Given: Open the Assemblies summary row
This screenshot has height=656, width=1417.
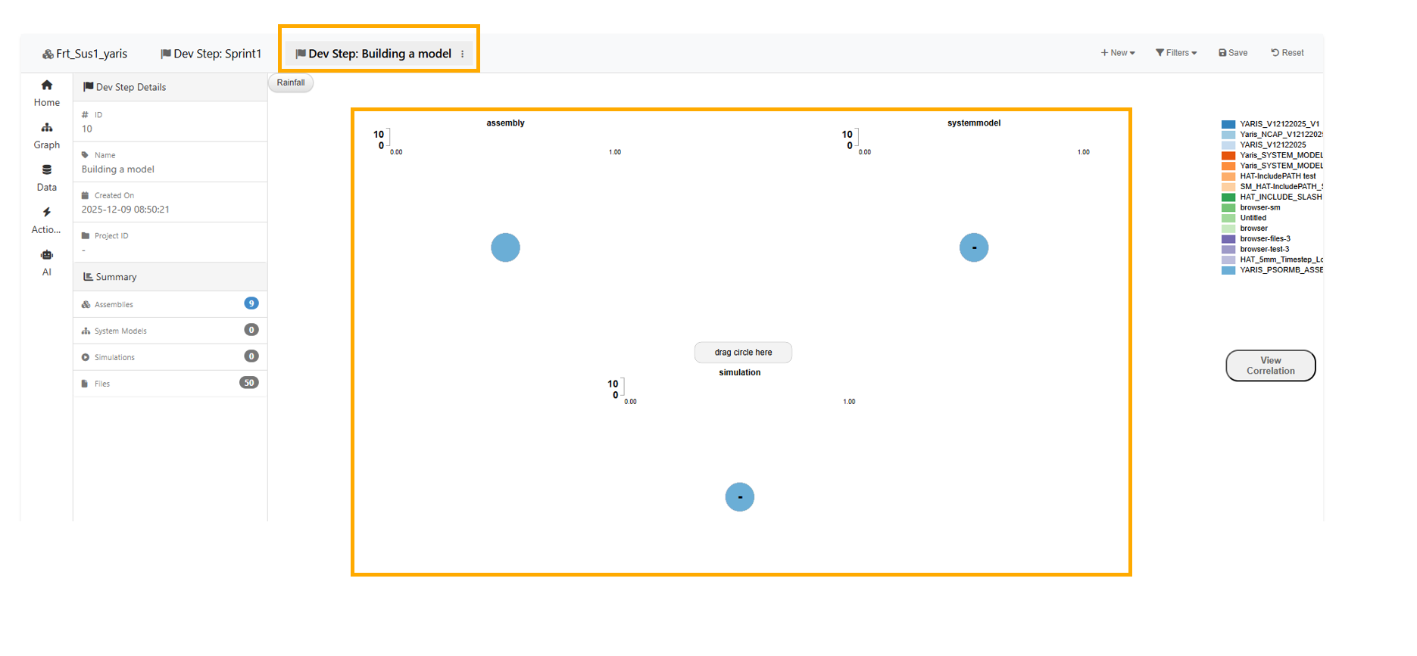Looking at the screenshot, I should pos(170,304).
